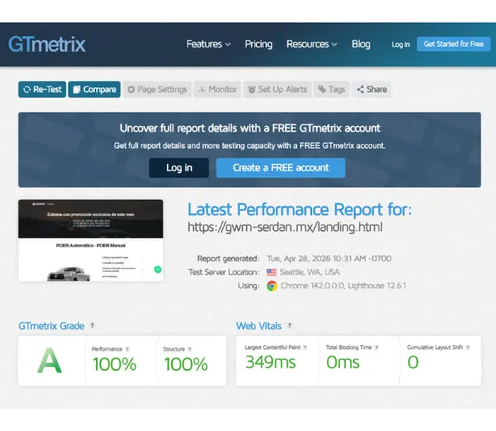496x431 pixels.
Task: Click the GTmetrix Grade heading
Action: [51, 326]
